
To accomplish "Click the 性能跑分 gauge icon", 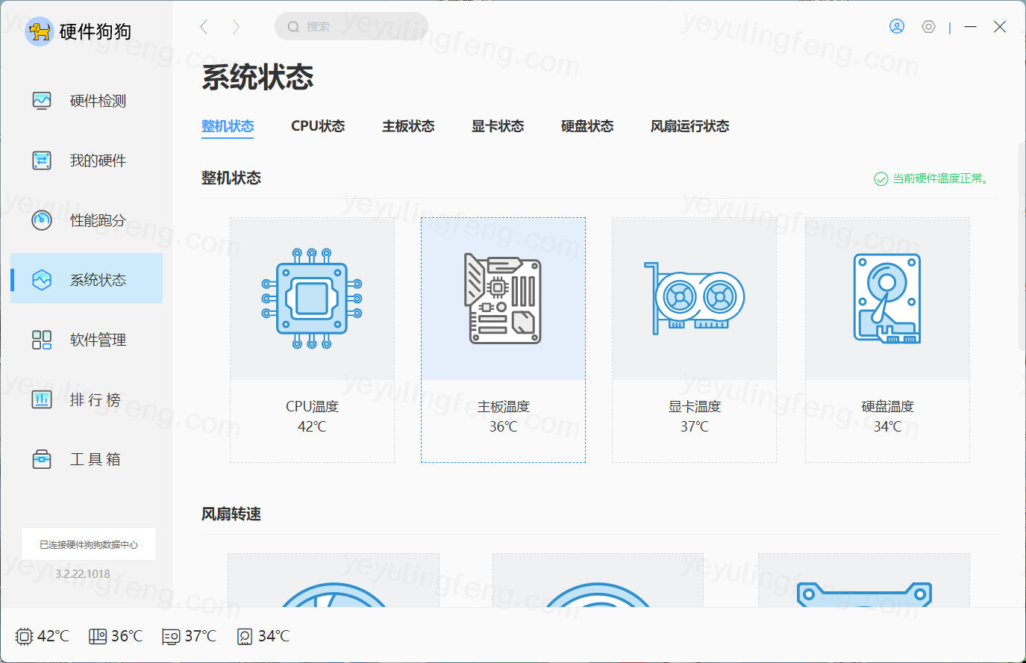I will pyautogui.click(x=42, y=220).
